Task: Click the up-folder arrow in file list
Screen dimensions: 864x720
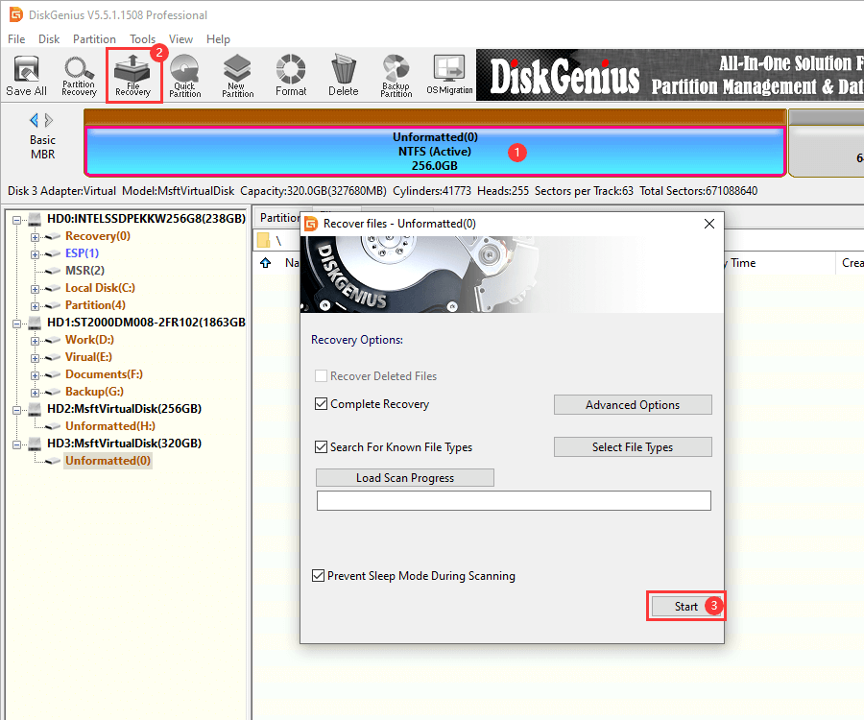Action: point(266,263)
